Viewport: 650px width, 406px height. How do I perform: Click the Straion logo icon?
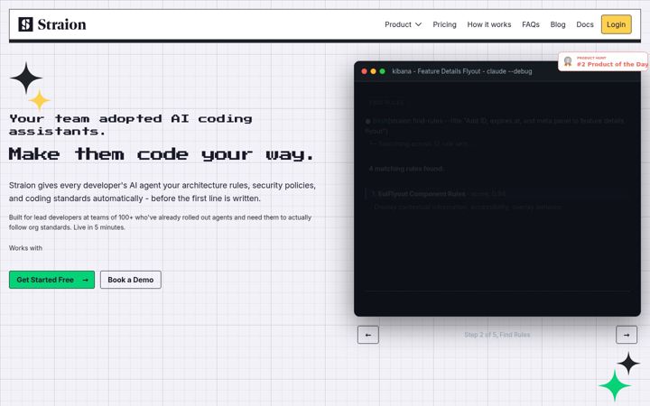click(x=25, y=24)
